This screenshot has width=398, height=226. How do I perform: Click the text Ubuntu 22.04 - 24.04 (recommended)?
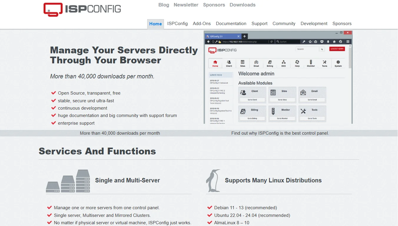pos(252,215)
